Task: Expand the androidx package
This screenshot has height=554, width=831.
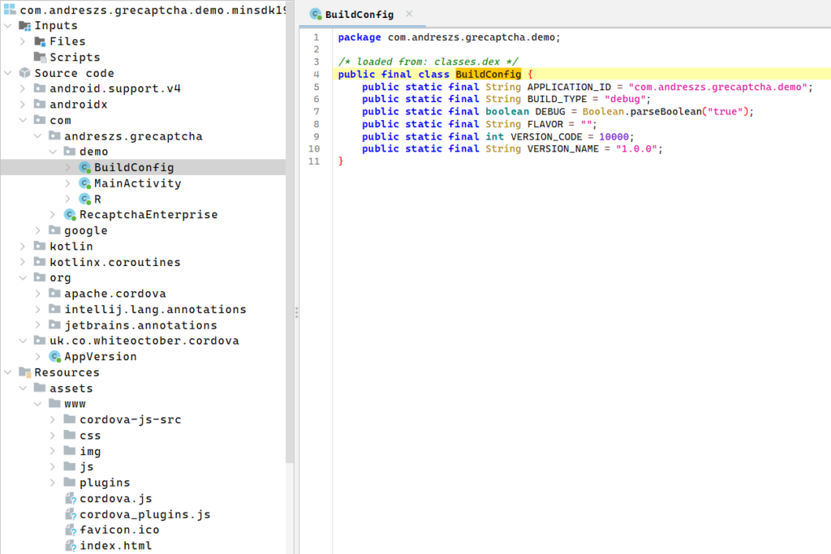Action: [23, 105]
